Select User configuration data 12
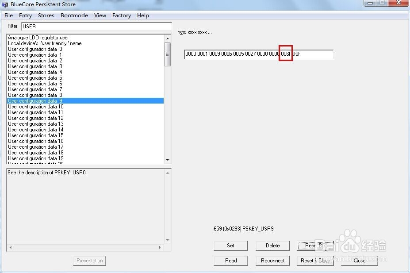410x273 pixels. (85, 118)
